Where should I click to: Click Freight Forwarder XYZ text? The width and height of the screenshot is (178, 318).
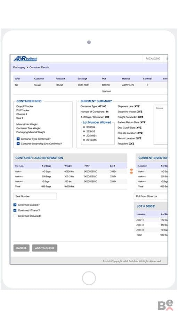(x=130, y=117)
